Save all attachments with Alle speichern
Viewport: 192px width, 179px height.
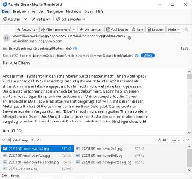[171, 140]
